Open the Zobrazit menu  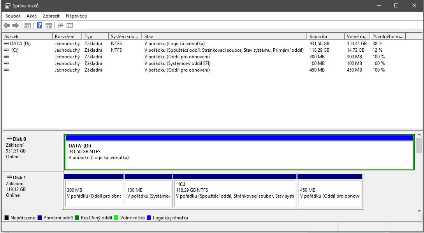pyautogui.click(x=51, y=16)
